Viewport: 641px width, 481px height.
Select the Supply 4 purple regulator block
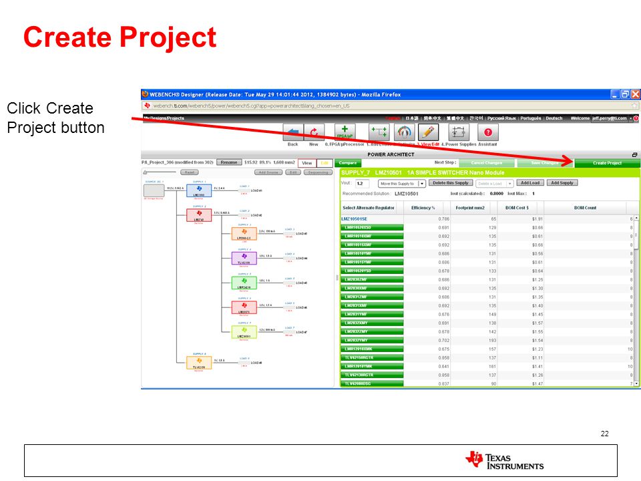(x=244, y=258)
